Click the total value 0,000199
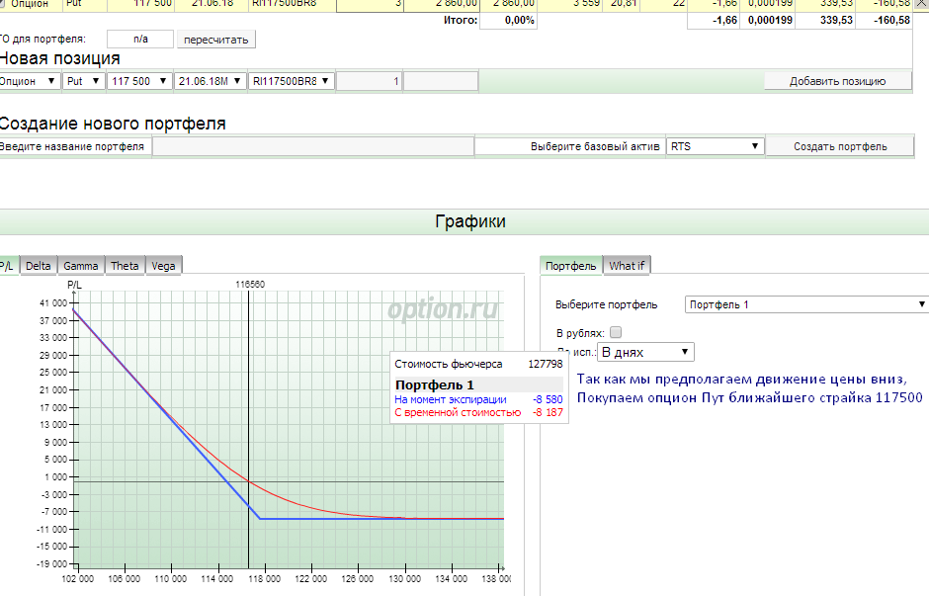929x596 pixels. tap(770, 20)
